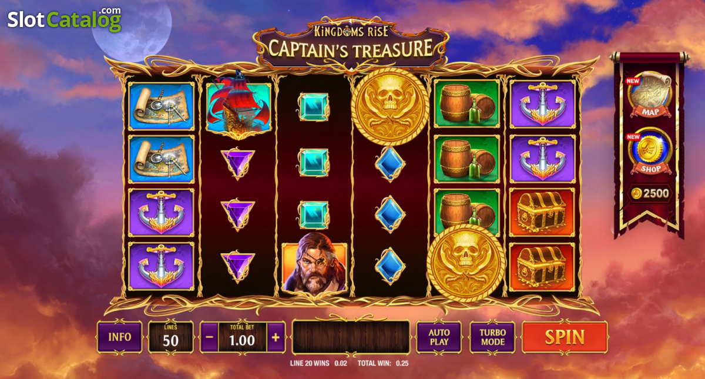The height and width of the screenshot is (379, 705).
Task: Decrease total bet with minus button
Action: pyautogui.click(x=210, y=338)
